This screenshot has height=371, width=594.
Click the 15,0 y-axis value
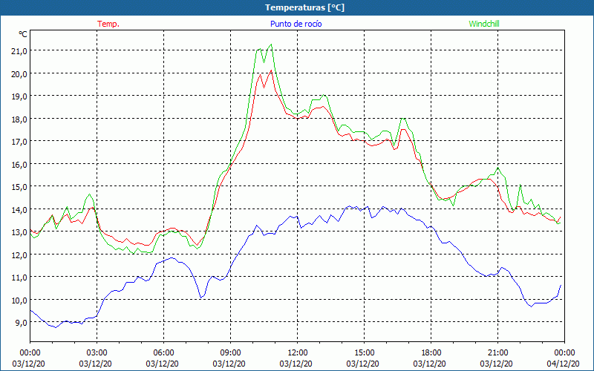[19, 187]
